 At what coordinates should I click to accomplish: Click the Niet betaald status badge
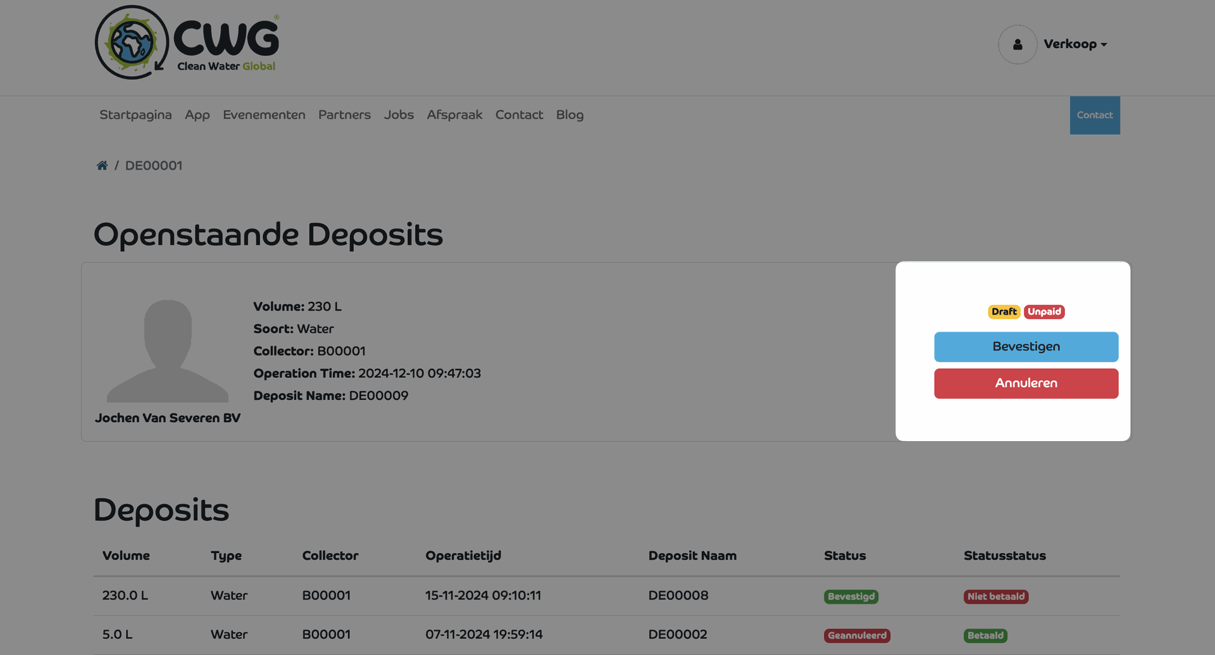pyautogui.click(x=995, y=597)
